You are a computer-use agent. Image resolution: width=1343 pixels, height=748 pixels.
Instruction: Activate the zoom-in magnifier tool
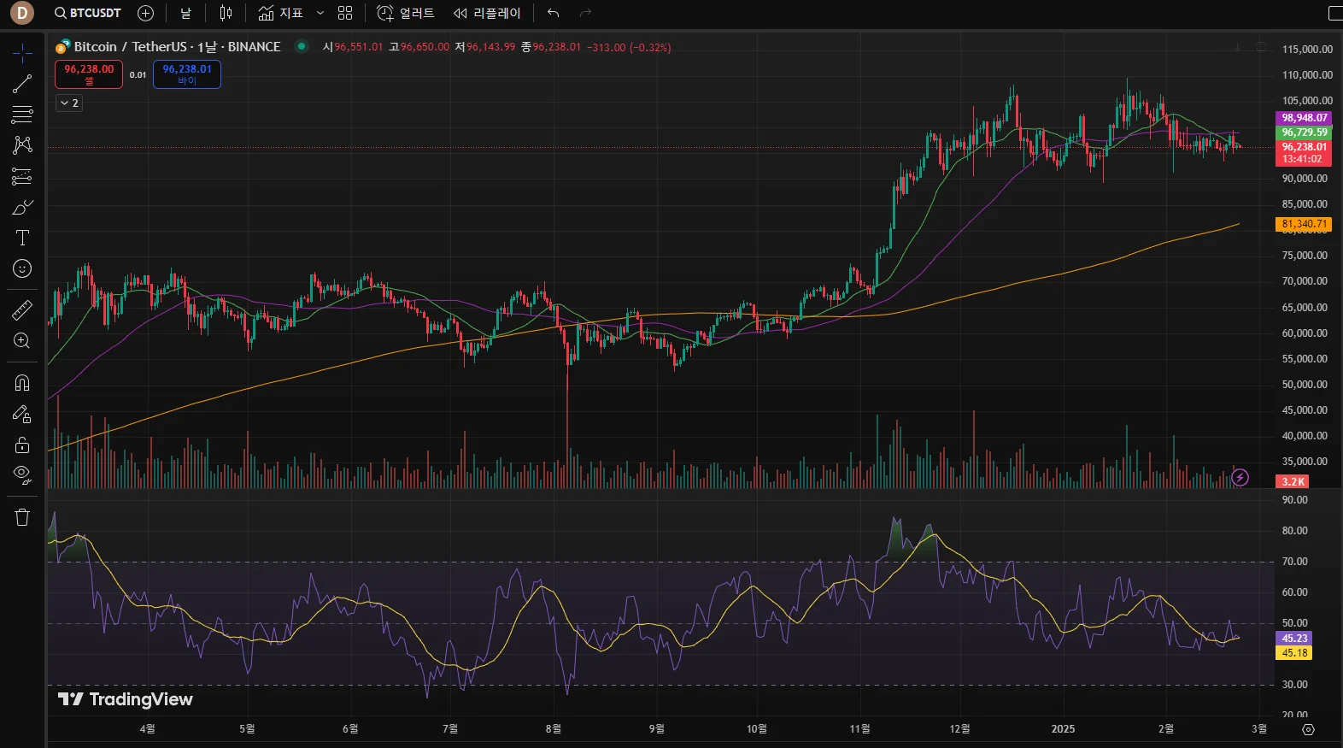point(22,341)
